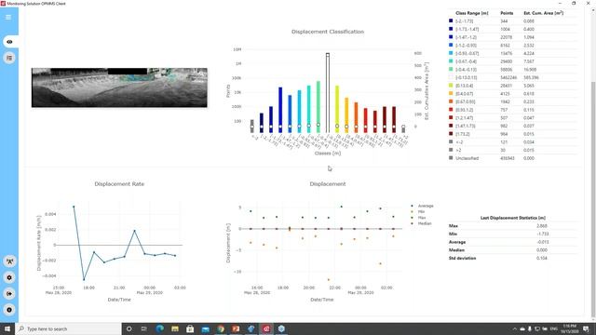Viewport: 596px width, 335px height.
Task: Toggle Min series in Displacement legend
Action: tap(418, 211)
